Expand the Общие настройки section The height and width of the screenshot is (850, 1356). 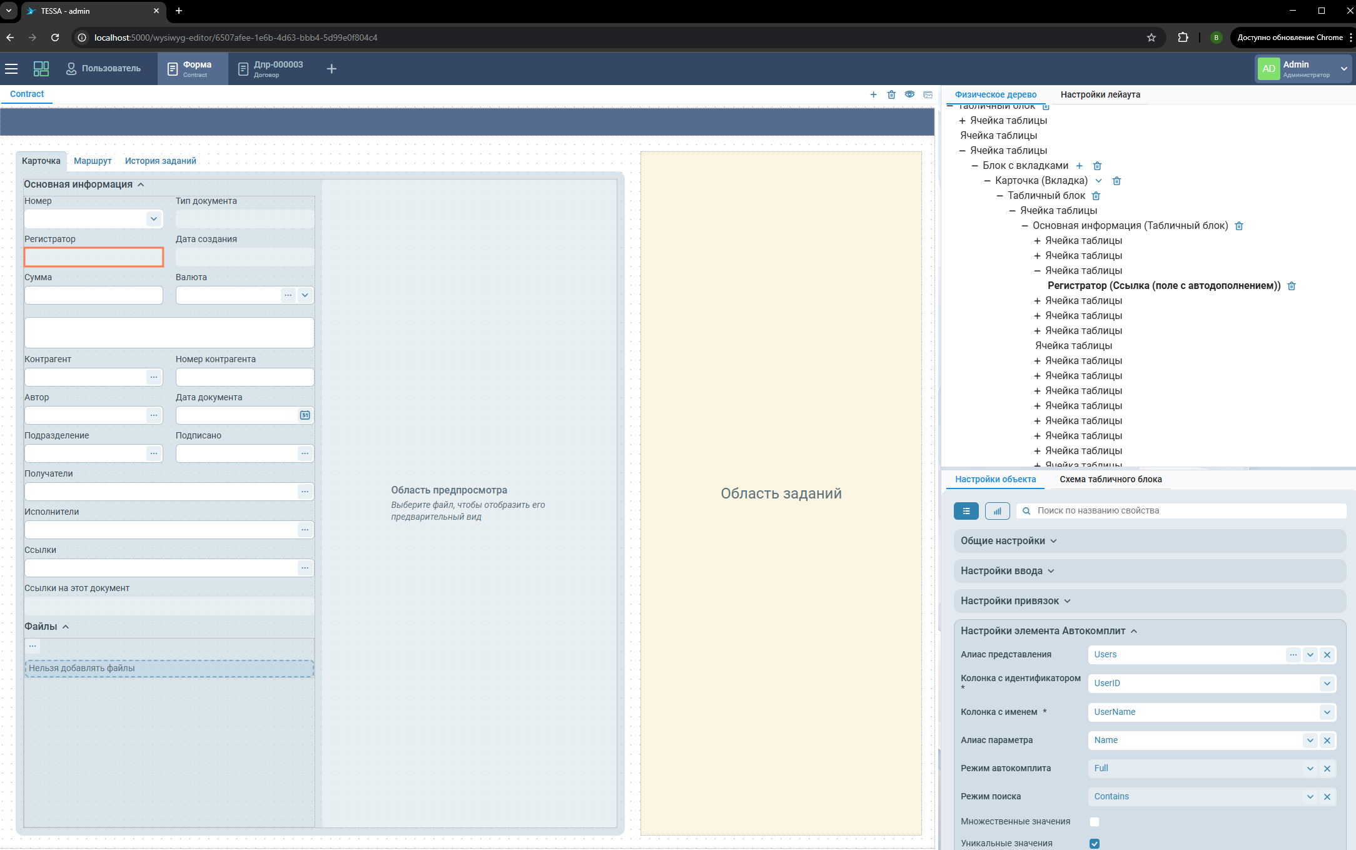1008,541
